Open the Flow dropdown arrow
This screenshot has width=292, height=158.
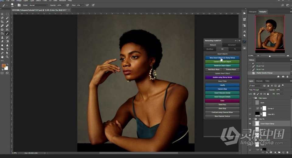pyautogui.click(x=83, y=5)
